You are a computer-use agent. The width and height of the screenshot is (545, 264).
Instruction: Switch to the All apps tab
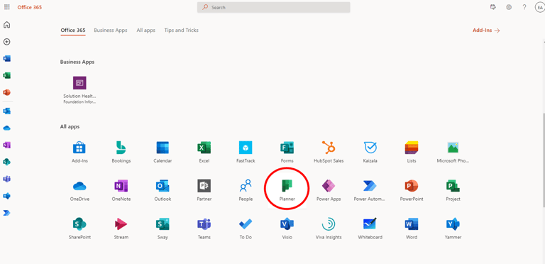146,31
